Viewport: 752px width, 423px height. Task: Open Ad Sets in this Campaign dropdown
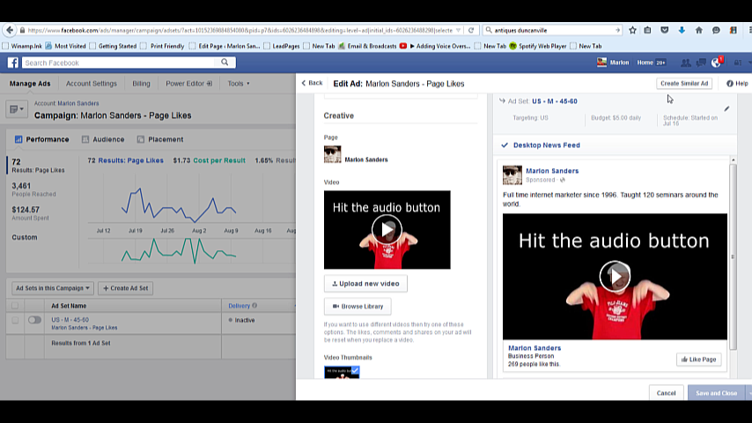pos(53,288)
